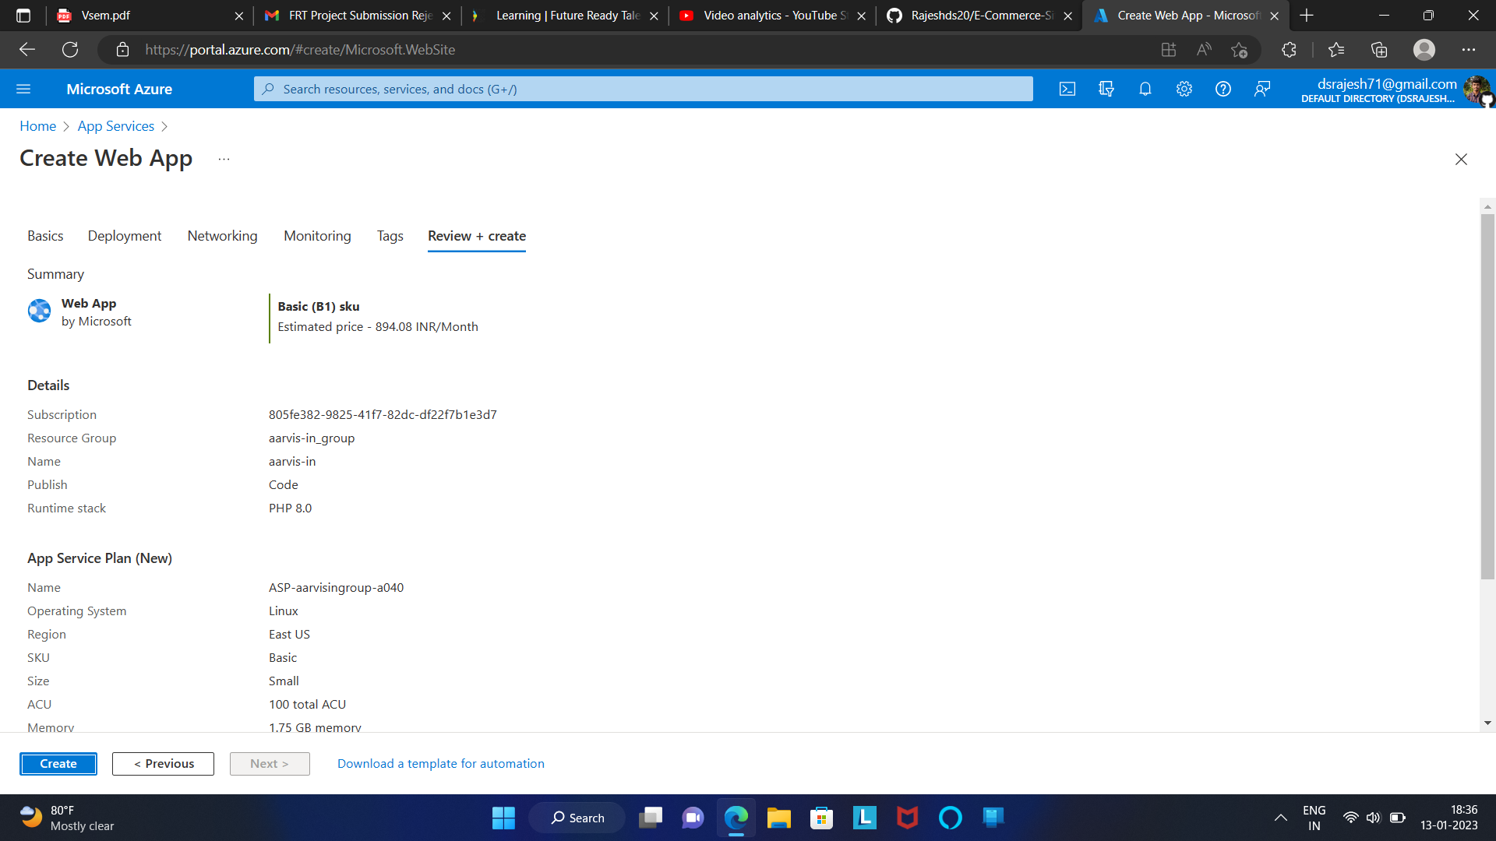Open the Help question mark icon

1223,89
